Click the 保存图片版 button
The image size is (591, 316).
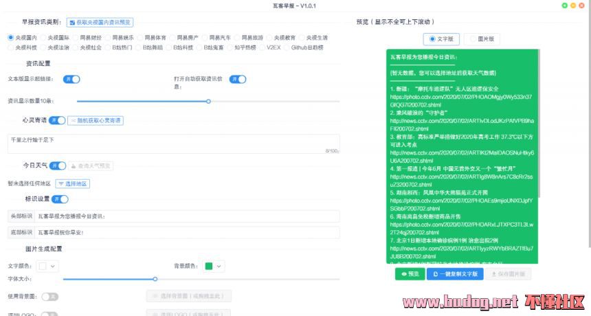pyautogui.click(x=508, y=274)
